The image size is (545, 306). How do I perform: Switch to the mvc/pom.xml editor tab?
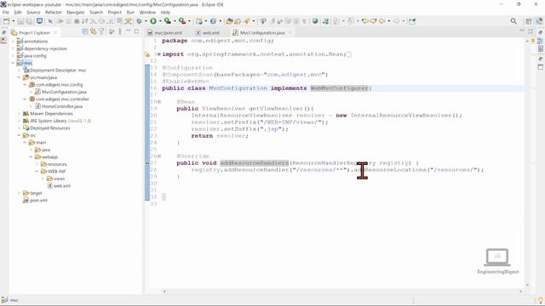164,32
